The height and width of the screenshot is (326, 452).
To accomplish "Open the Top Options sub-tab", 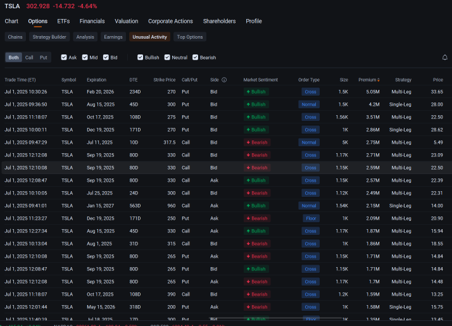I will coord(190,37).
